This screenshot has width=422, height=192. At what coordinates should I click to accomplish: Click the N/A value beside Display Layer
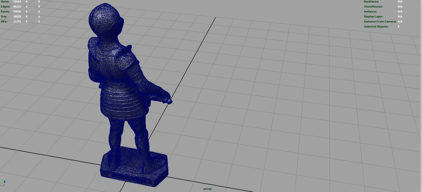point(400,16)
